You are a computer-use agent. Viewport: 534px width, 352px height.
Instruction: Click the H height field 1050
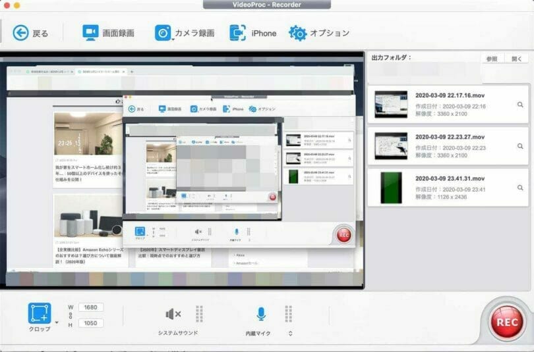[x=91, y=323]
